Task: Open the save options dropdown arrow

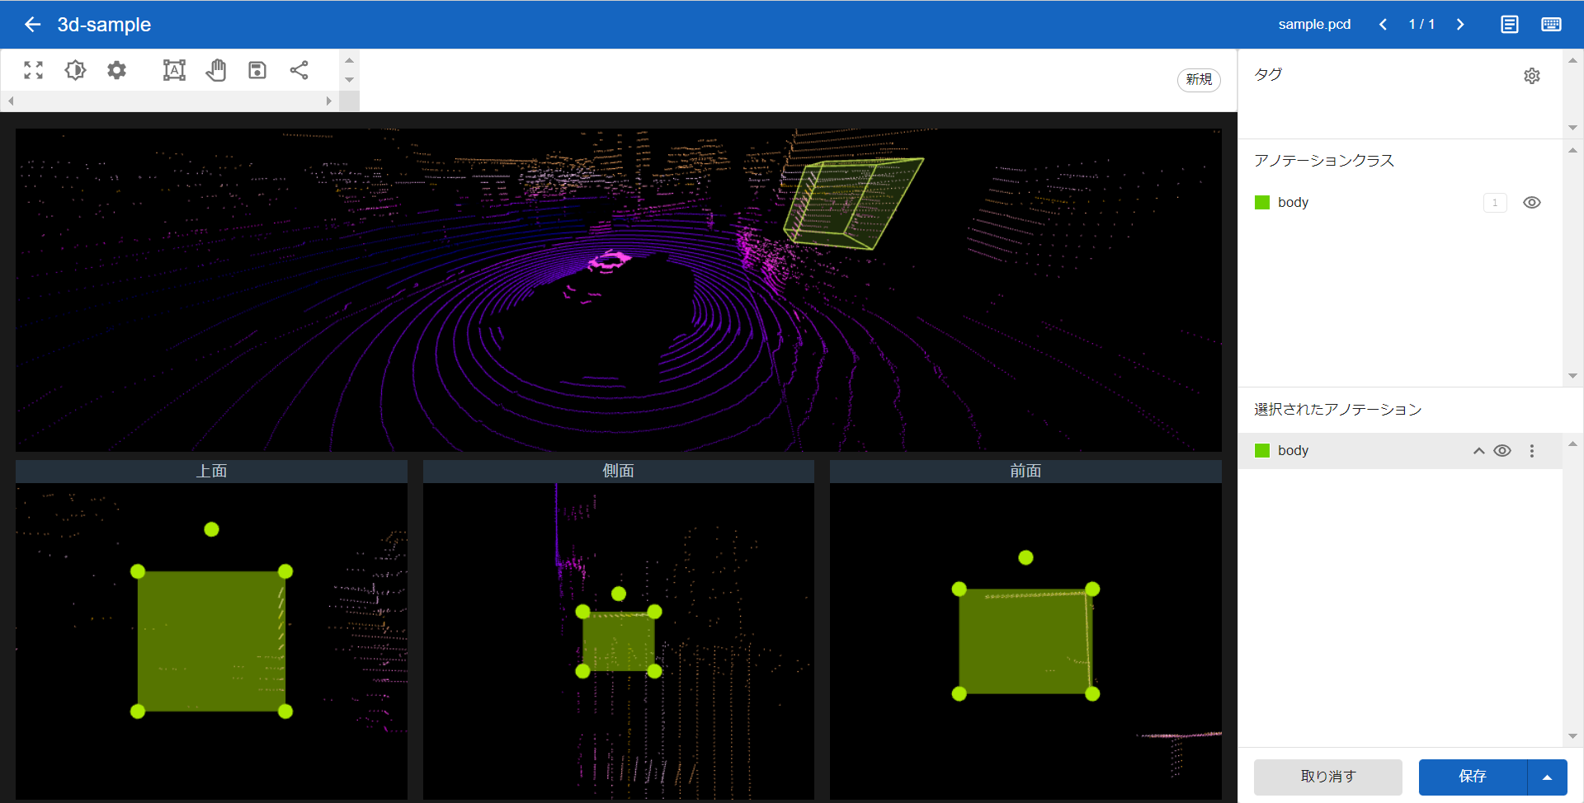Action: (1547, 777)
